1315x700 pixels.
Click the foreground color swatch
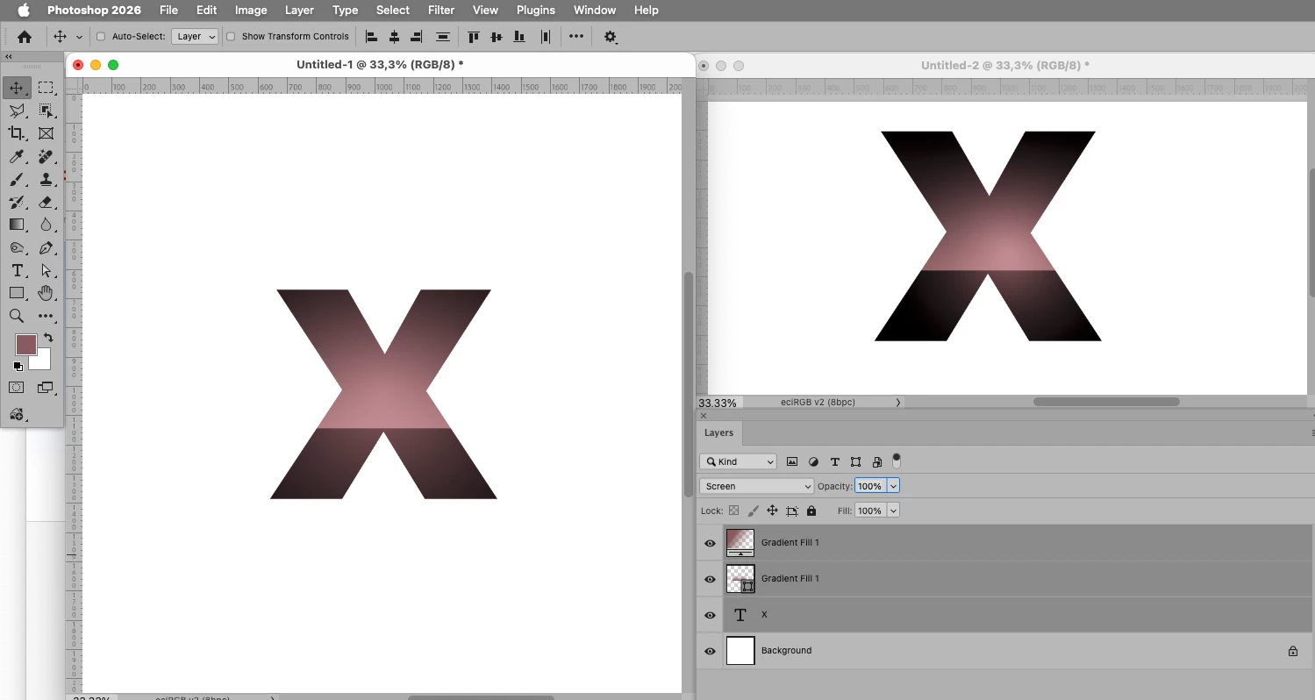point(25,344)
